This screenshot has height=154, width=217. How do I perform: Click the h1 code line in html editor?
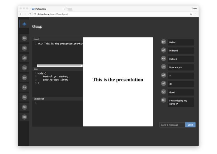[60, 44]
